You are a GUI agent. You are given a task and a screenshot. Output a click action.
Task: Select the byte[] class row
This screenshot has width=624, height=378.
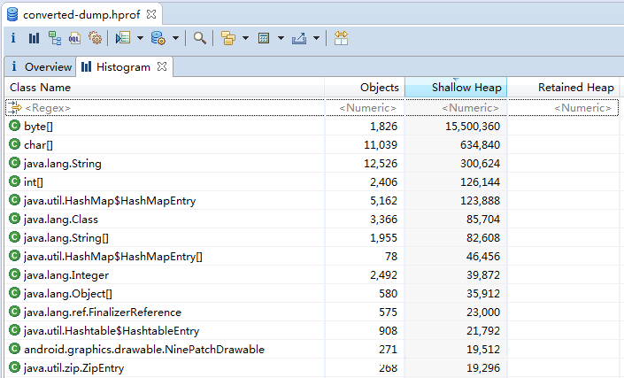(312, 126)
